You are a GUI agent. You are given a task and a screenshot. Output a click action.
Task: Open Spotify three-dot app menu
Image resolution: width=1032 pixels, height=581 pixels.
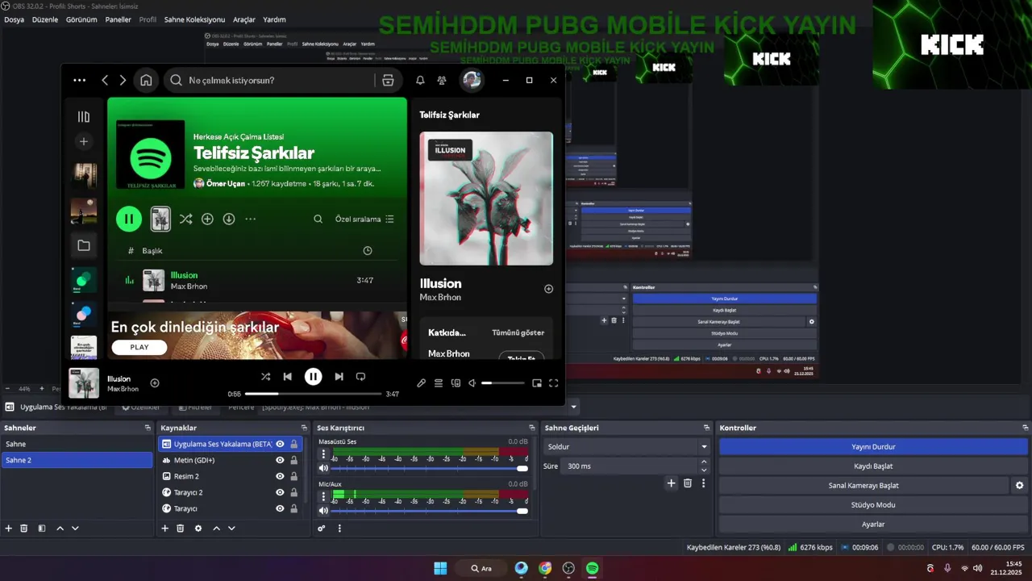(79, 80)
